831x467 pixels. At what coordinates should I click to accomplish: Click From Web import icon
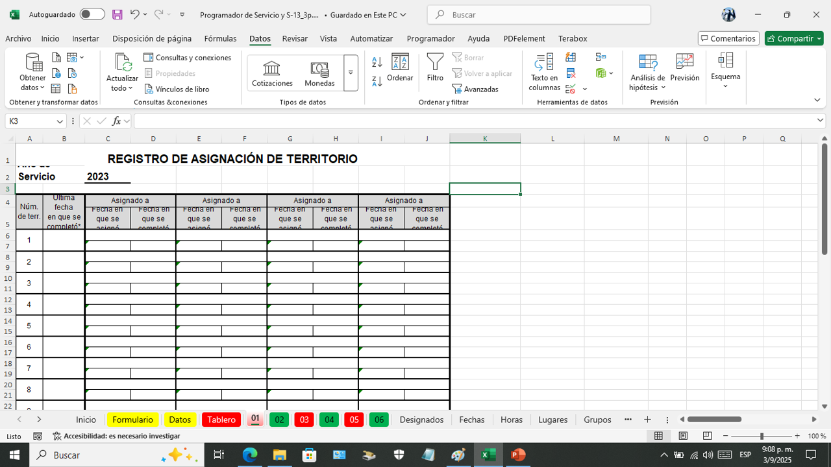pos(56,73)
